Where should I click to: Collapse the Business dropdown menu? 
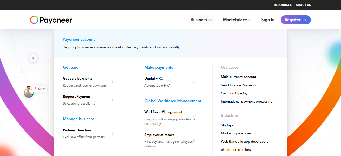click(x=201, y=20)
